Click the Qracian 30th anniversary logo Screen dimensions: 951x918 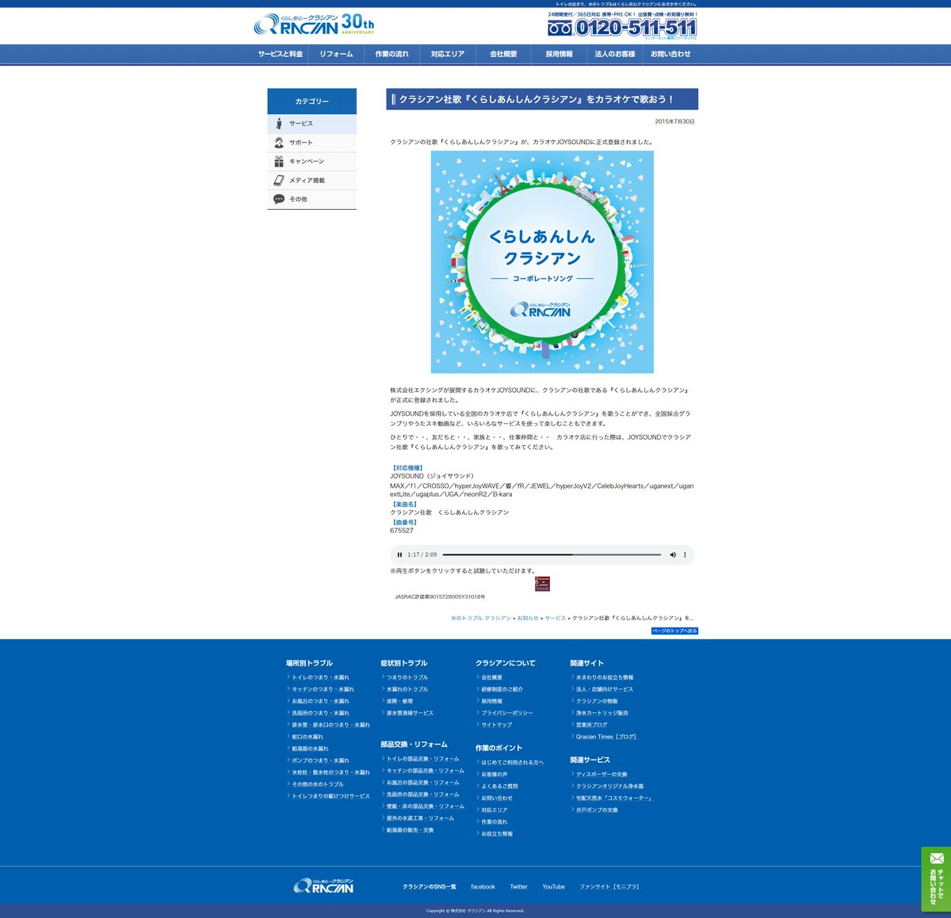314,25
